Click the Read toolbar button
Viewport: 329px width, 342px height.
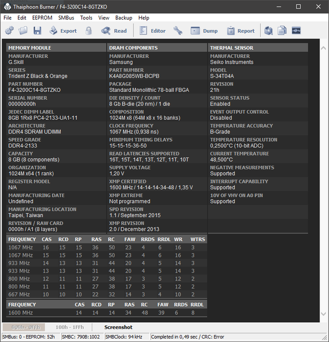click(114, 31)
